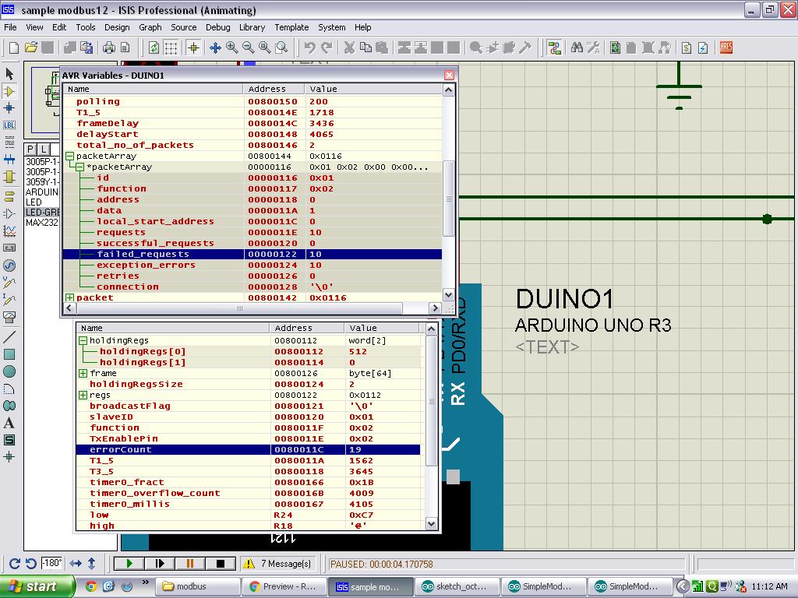Toggle the grid display toolbar icon
798x598 pixels.
tap(171, 47)
